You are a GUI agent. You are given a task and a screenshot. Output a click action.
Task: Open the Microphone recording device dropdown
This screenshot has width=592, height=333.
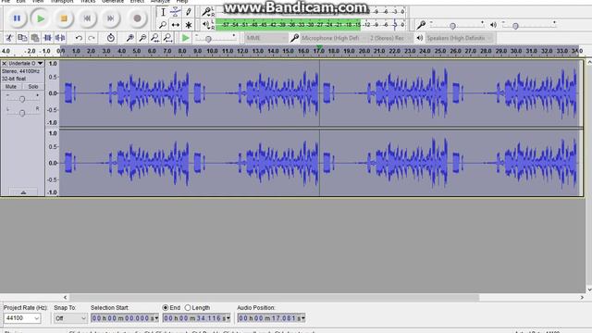point(334,38)
